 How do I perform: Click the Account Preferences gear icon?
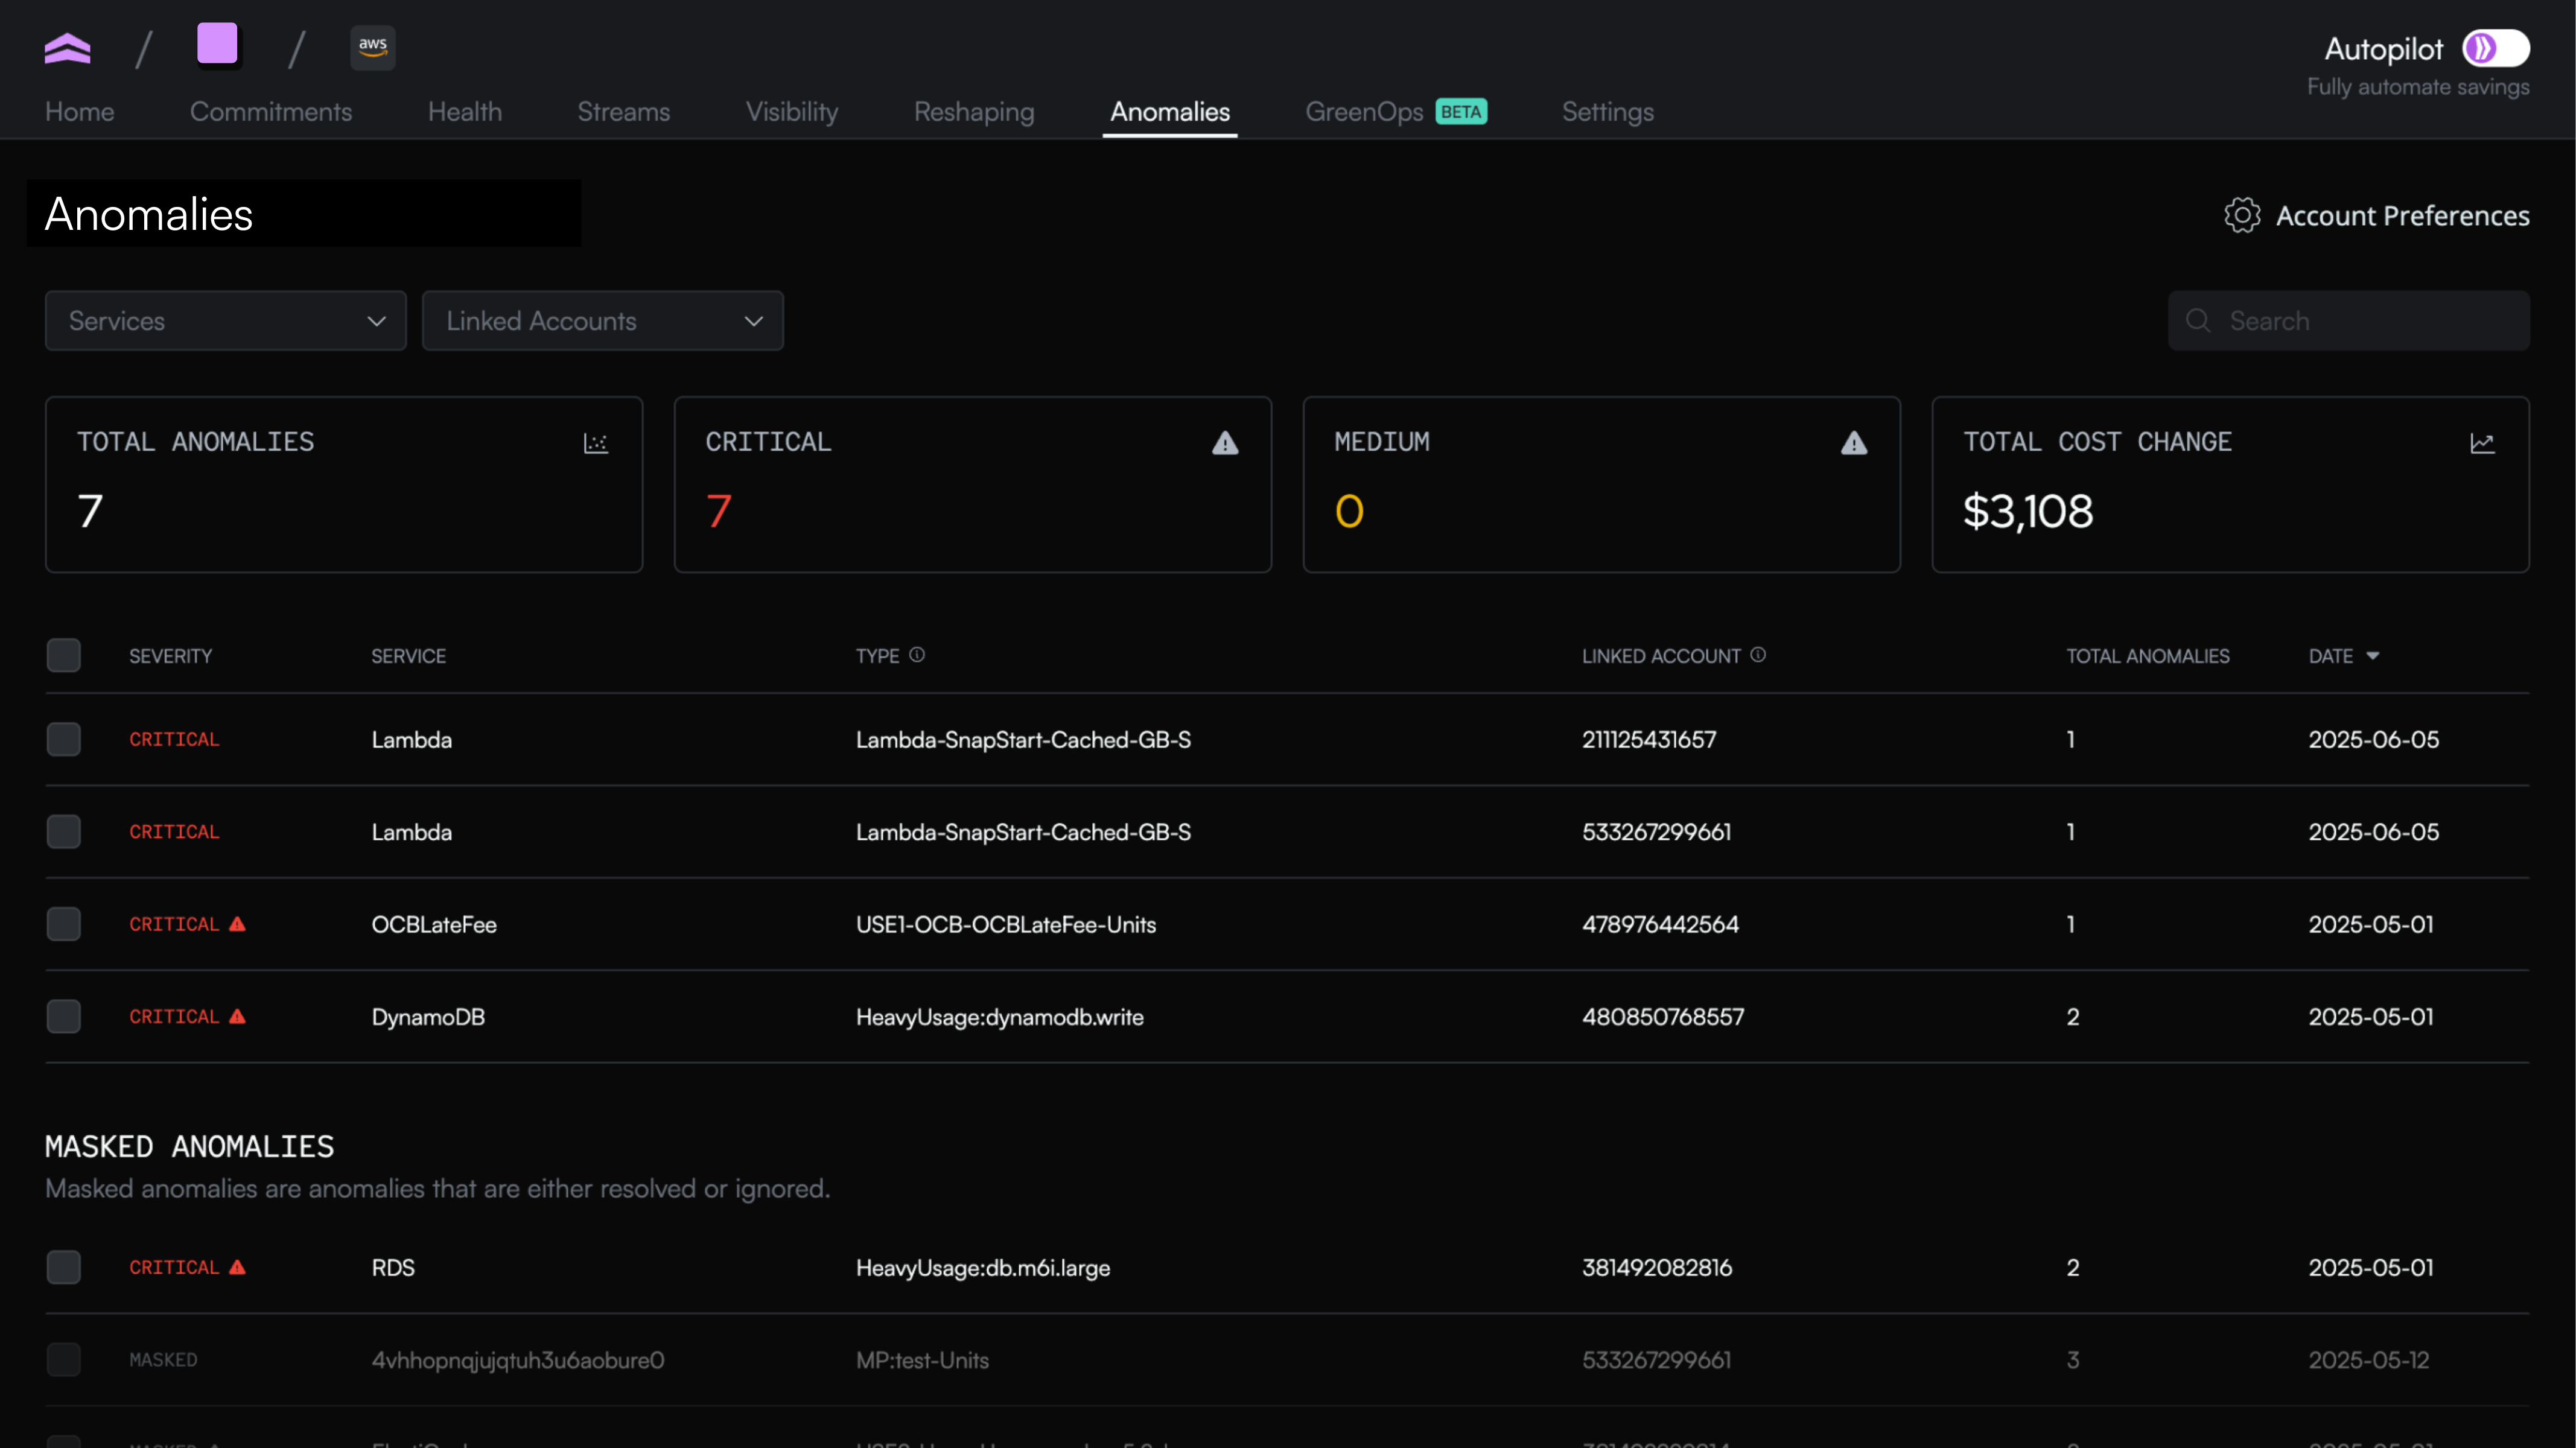[x=2241, y=215]
